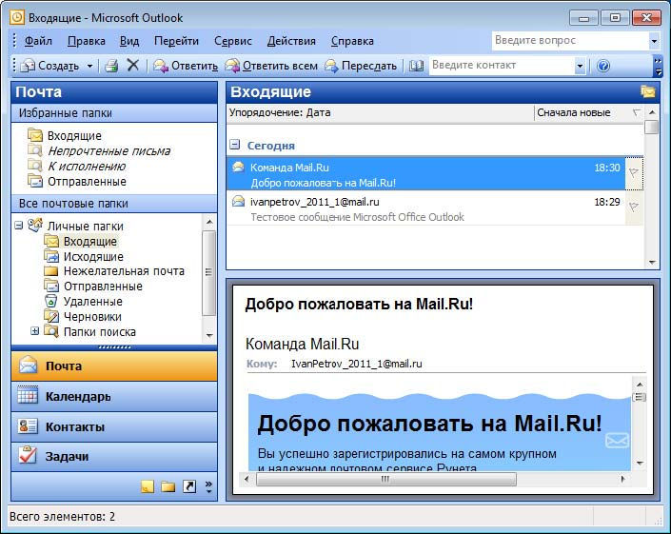Open toolbar options chevron at right end
This screenshot has width=671, height=534.
(658, 66)
